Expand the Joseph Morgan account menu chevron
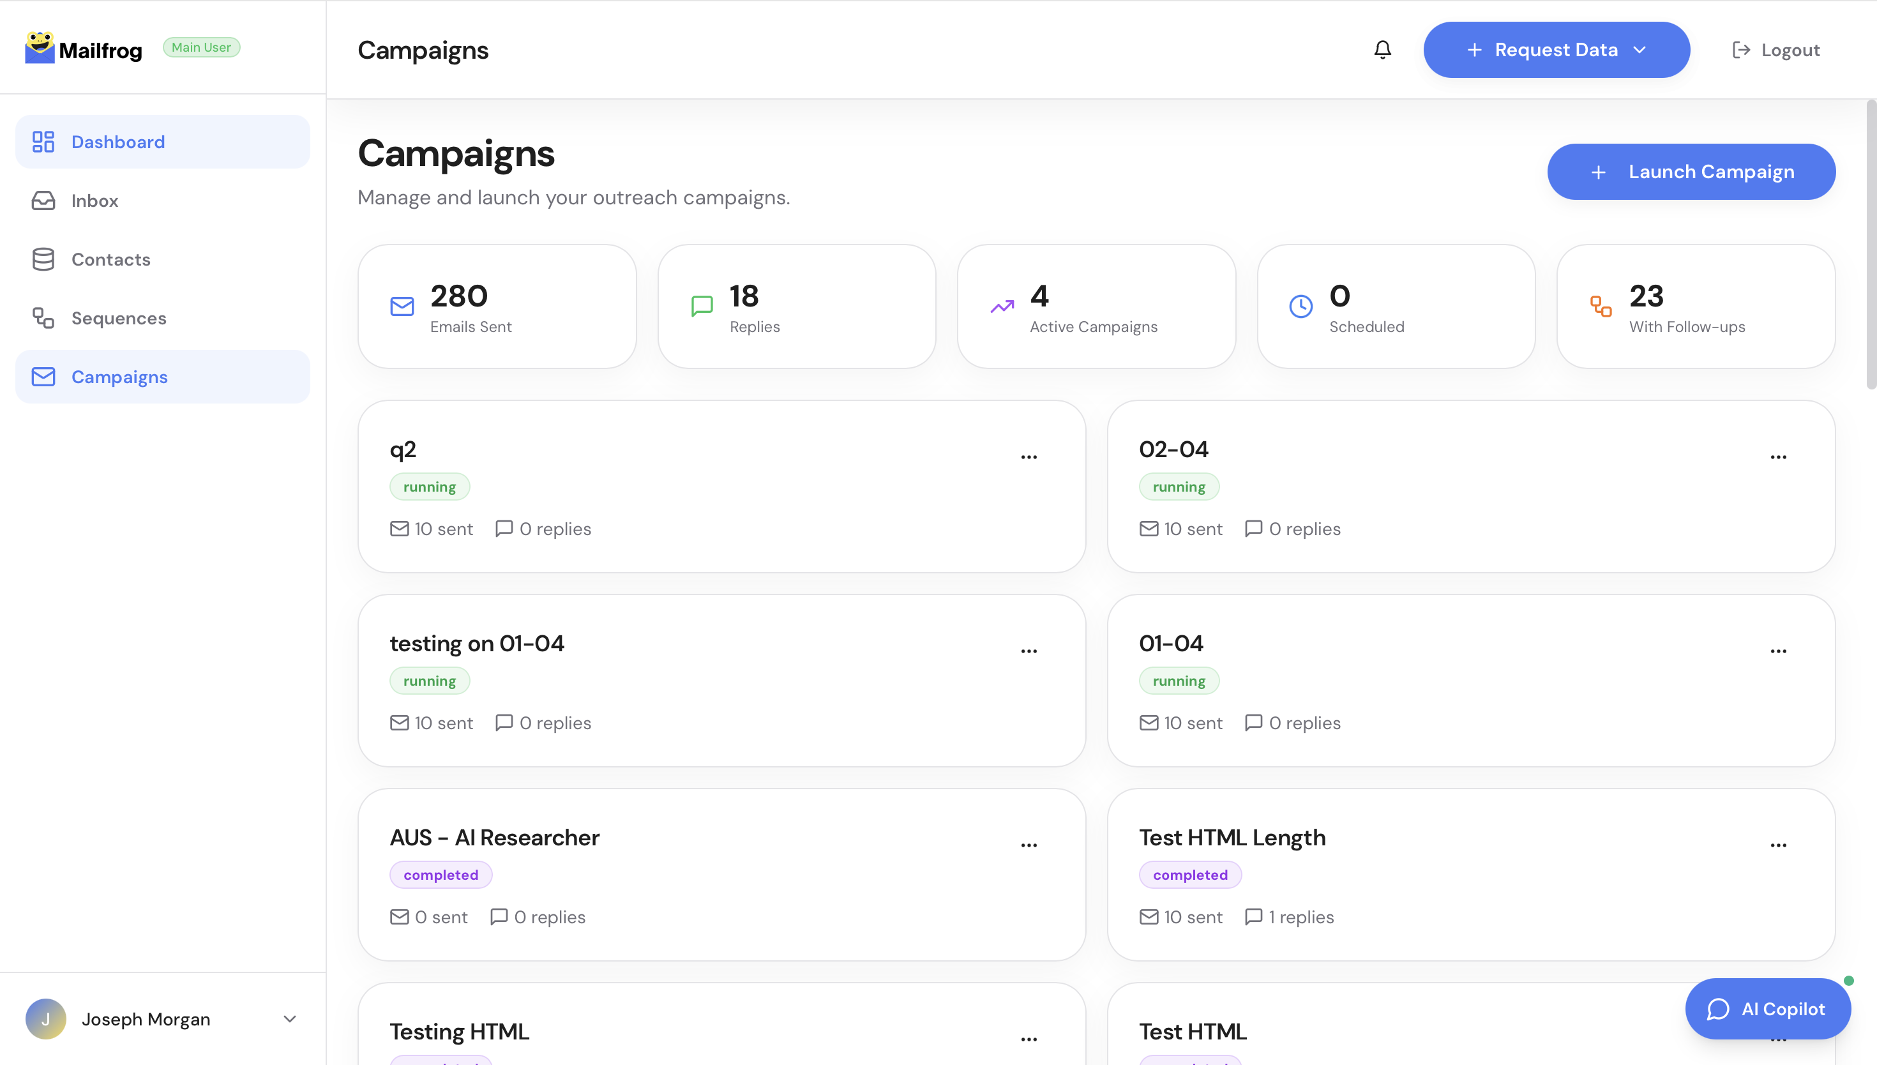Screen dimensions: 1877x1065 point(290,1018)
